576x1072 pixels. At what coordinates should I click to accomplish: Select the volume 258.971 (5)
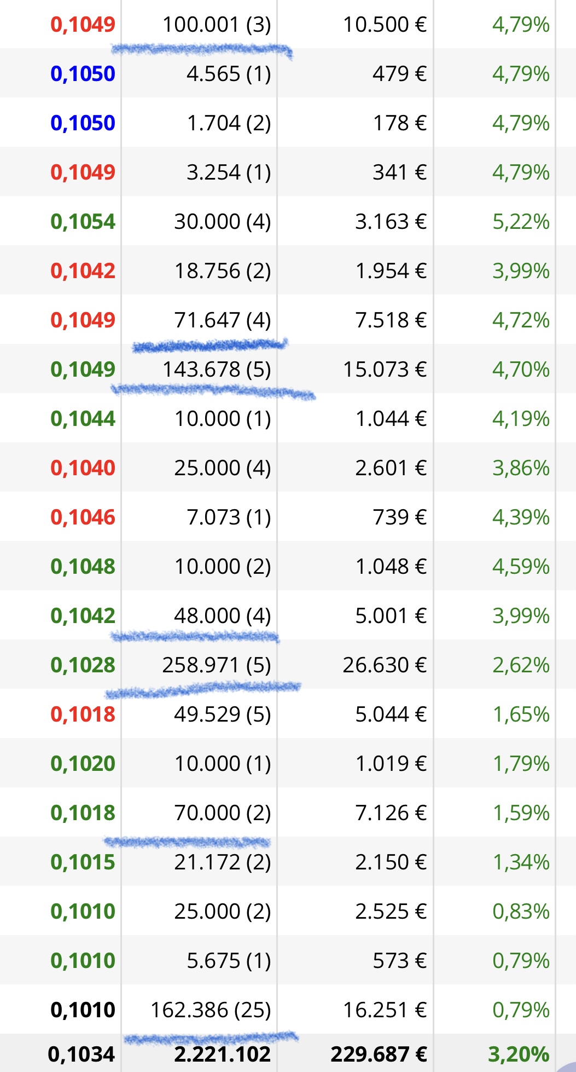(x=217, y=665)
